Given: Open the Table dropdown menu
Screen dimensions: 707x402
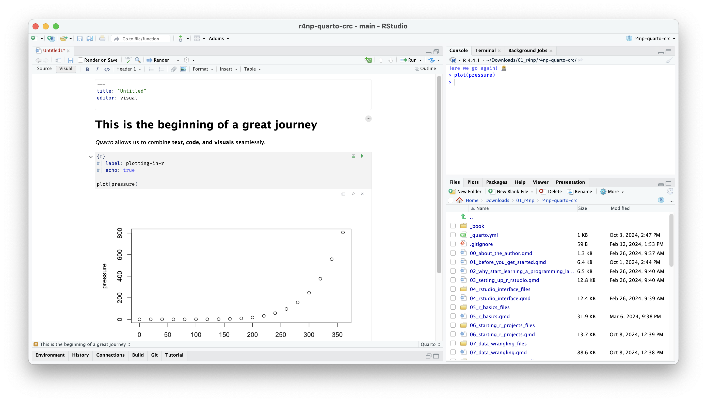Looking at the screenshot, I should coord(252,69).
